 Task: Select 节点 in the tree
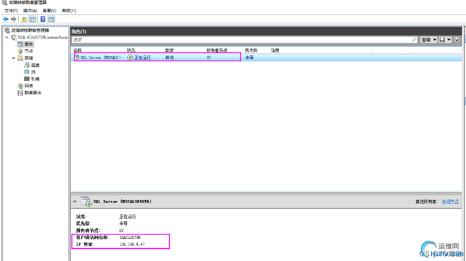(28, 51)
